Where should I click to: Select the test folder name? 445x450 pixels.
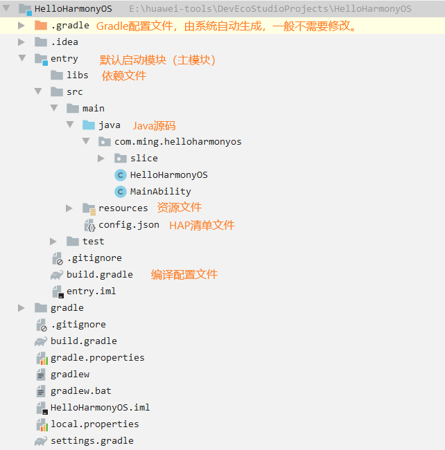(94, 242)
